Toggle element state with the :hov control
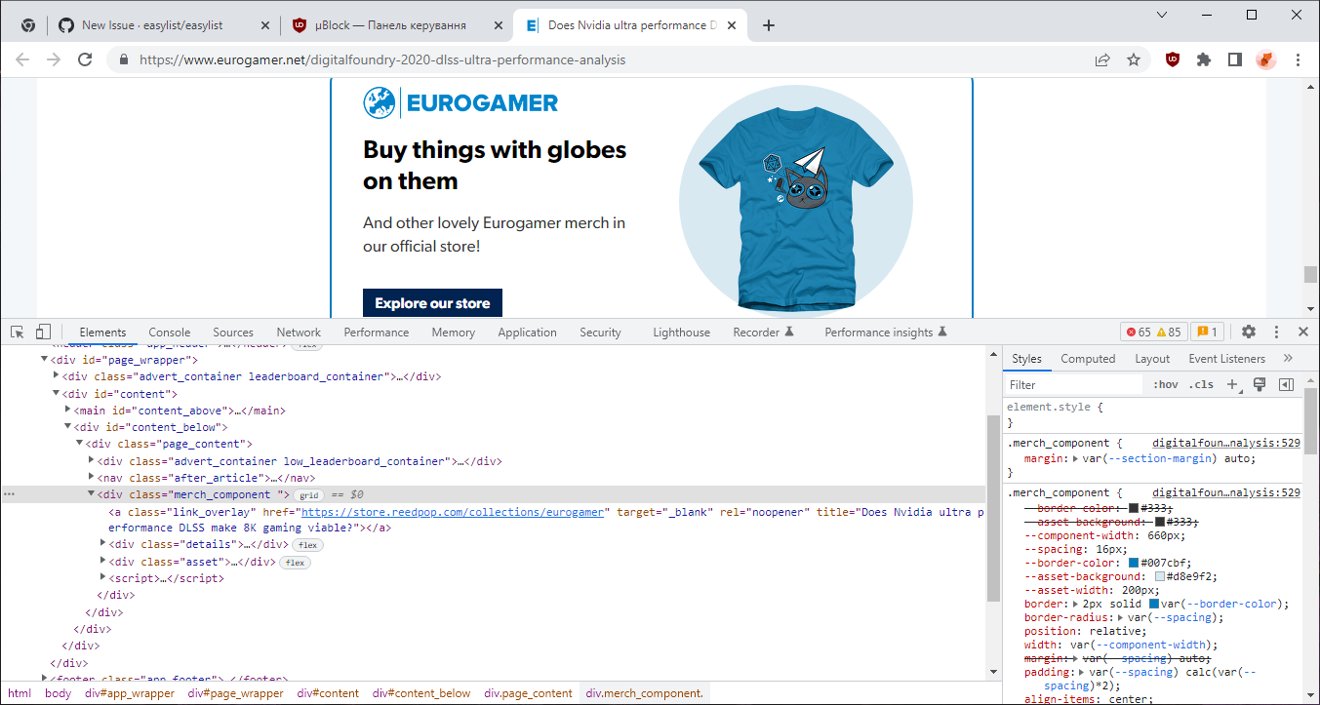The image size is (1320, 705). tap(1166, 384)
